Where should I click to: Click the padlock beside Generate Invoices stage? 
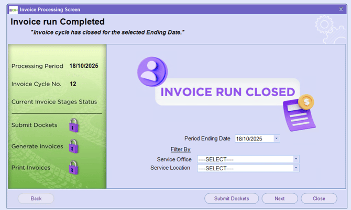74,146
